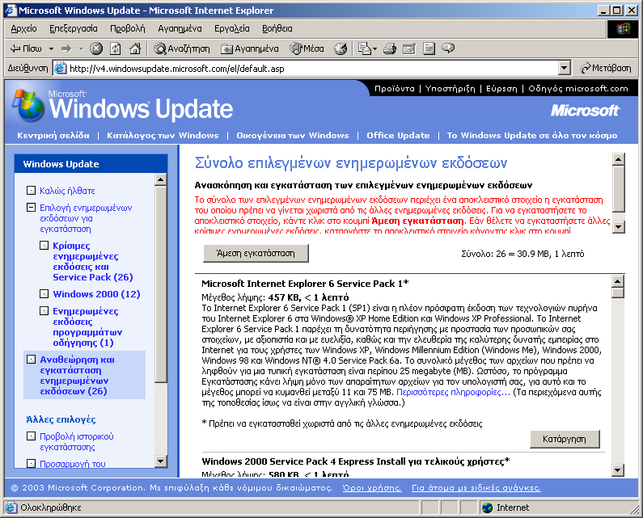Screen dimensions: 643x518
Task: Click the Εύρεση top link
Action: 501,89
